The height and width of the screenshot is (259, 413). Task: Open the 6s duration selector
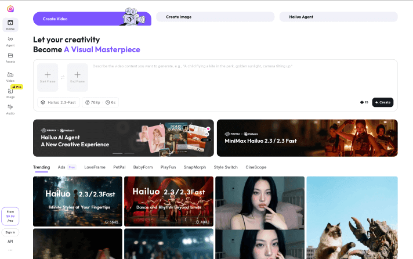[111, 102]
